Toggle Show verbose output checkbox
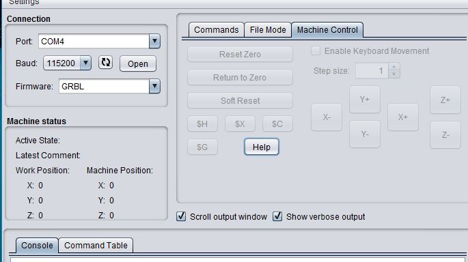468x262 pixels. 277,216
